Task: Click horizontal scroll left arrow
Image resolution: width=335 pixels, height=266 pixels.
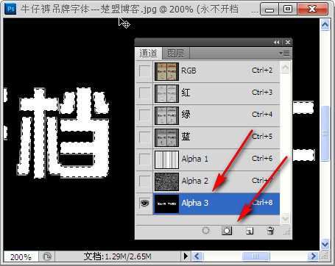Action: [197, 256]
